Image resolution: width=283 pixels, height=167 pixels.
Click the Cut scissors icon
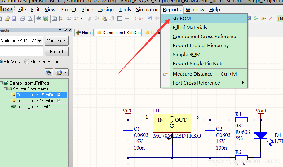[90, 19]
